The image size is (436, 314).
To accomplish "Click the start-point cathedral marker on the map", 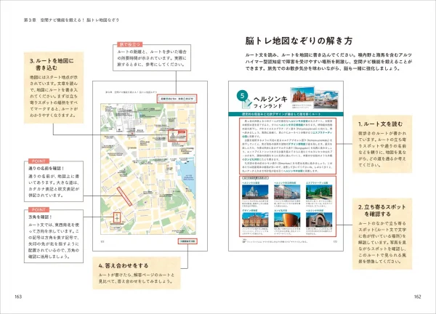I will (177, 135).
